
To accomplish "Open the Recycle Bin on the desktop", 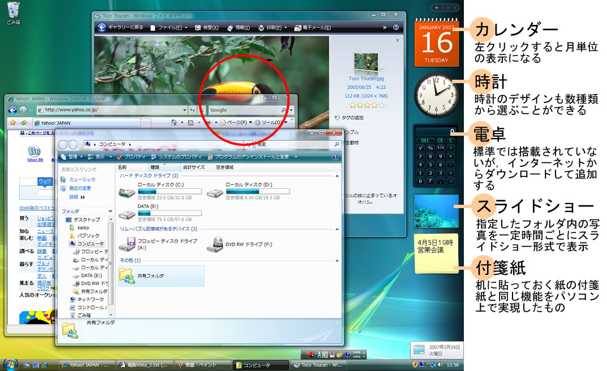I will (x=14, y=11).
